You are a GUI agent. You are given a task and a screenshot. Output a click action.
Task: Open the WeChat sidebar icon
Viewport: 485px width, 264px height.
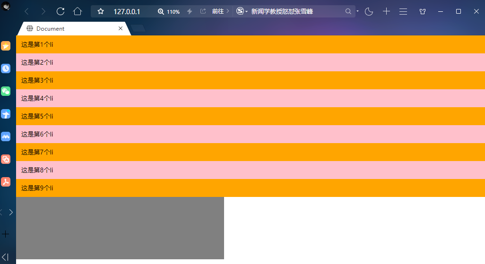tap(6, 91)
